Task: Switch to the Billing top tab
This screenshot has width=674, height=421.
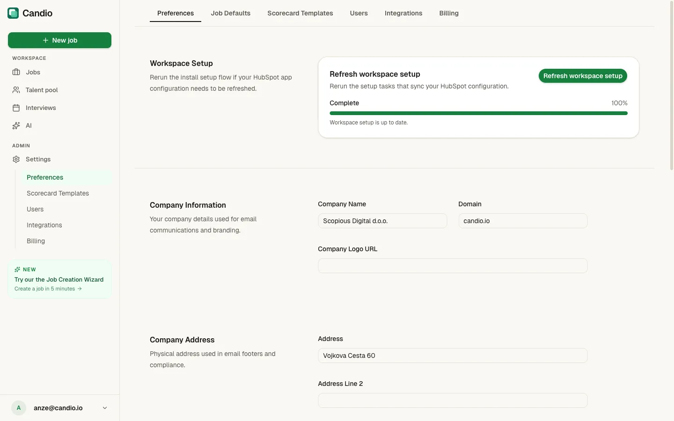Action: (449, 13)
